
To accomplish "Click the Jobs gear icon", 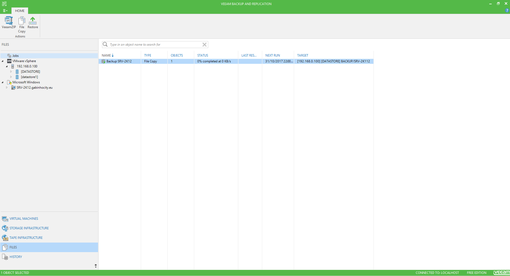I will 9,56.
